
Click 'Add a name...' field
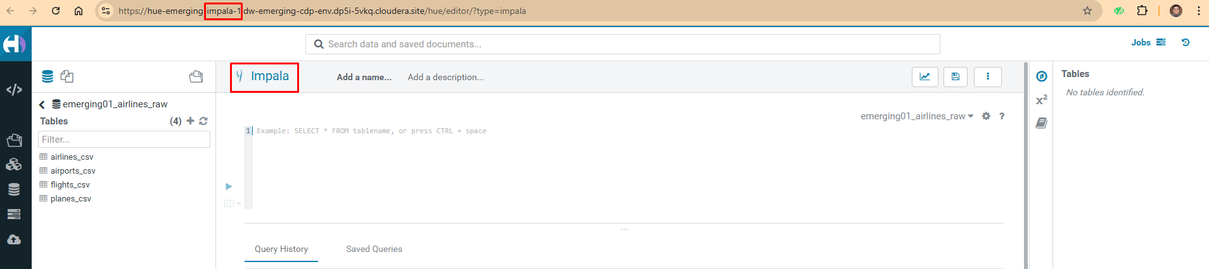click(x=364, y=77)
